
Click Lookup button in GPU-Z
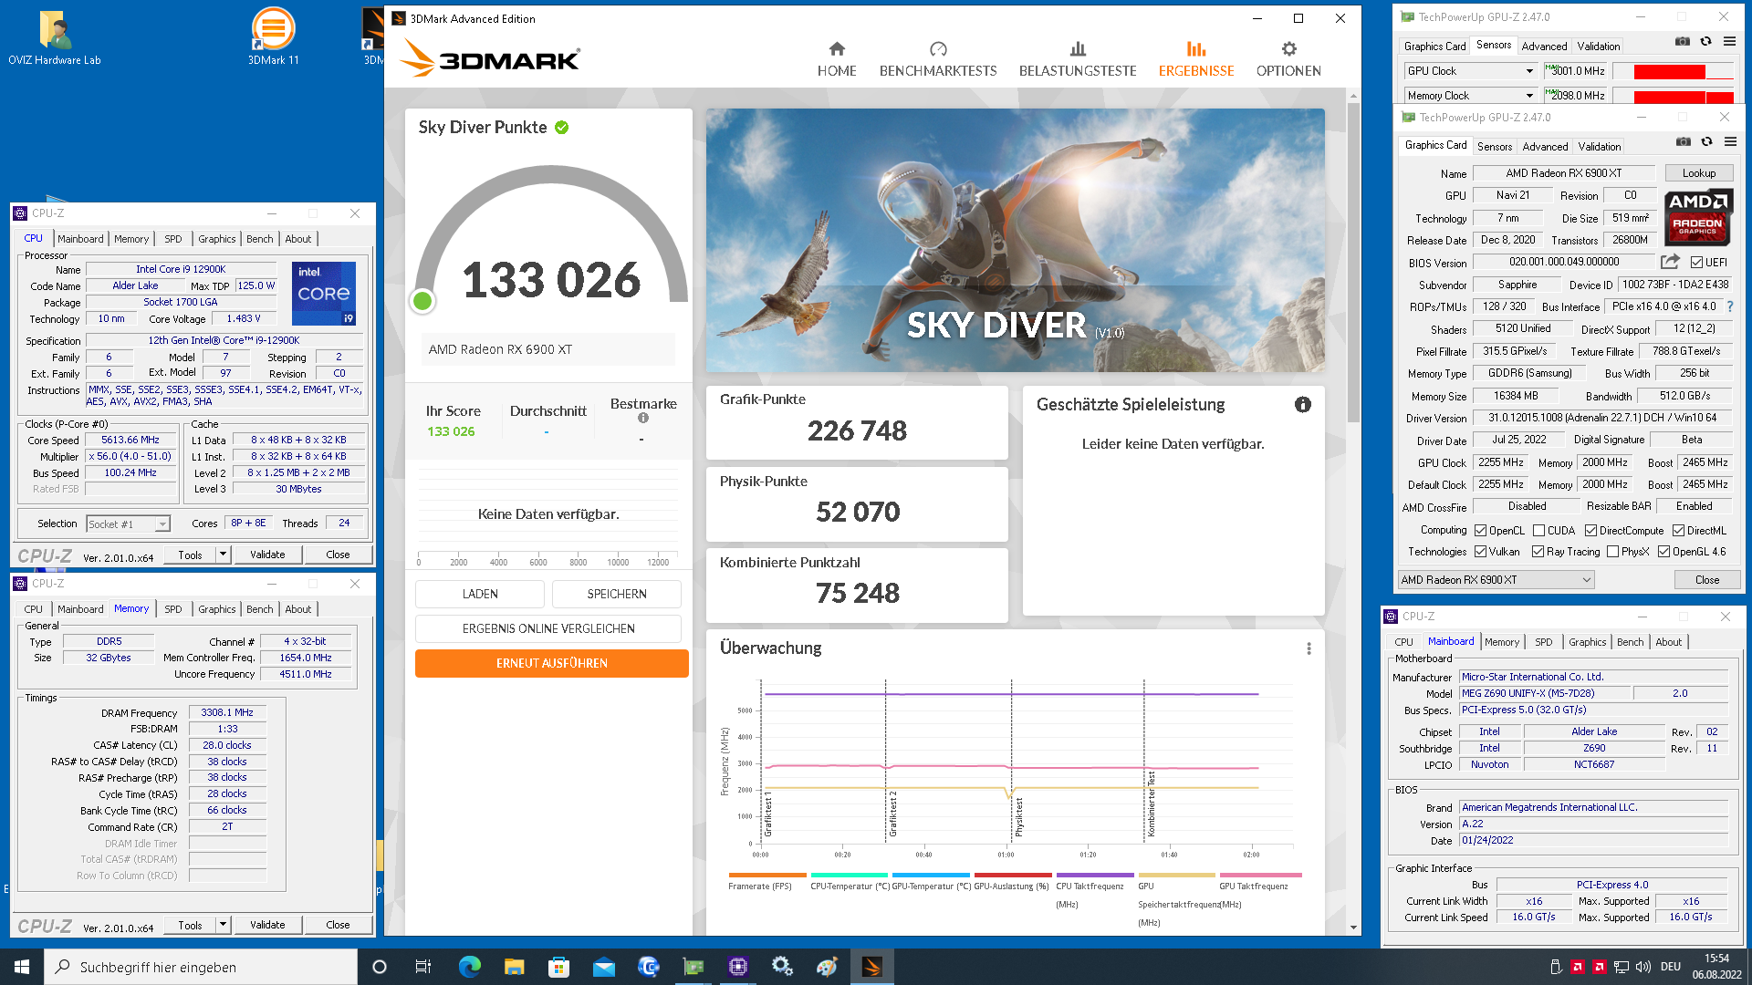[x=1698, y=173]
